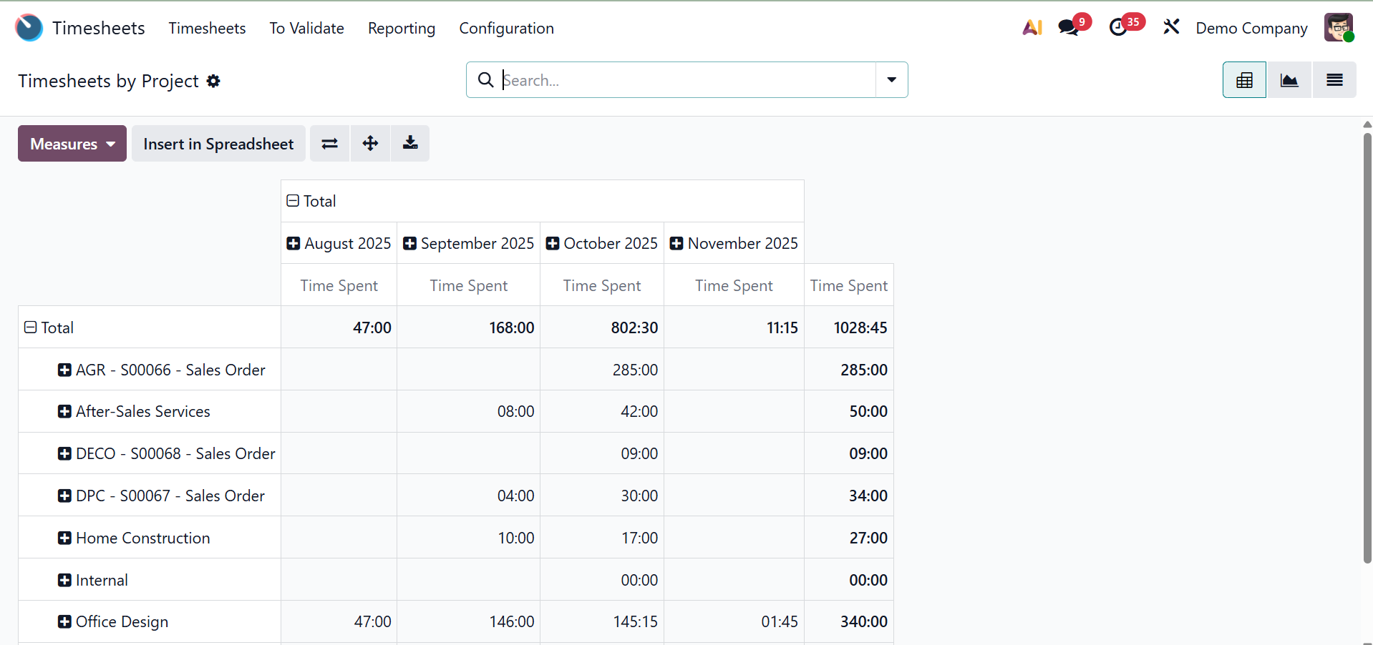Viewport: 1373px width, 645px height.
Task: Switch to the pivot view
Action: (1244, 80)
